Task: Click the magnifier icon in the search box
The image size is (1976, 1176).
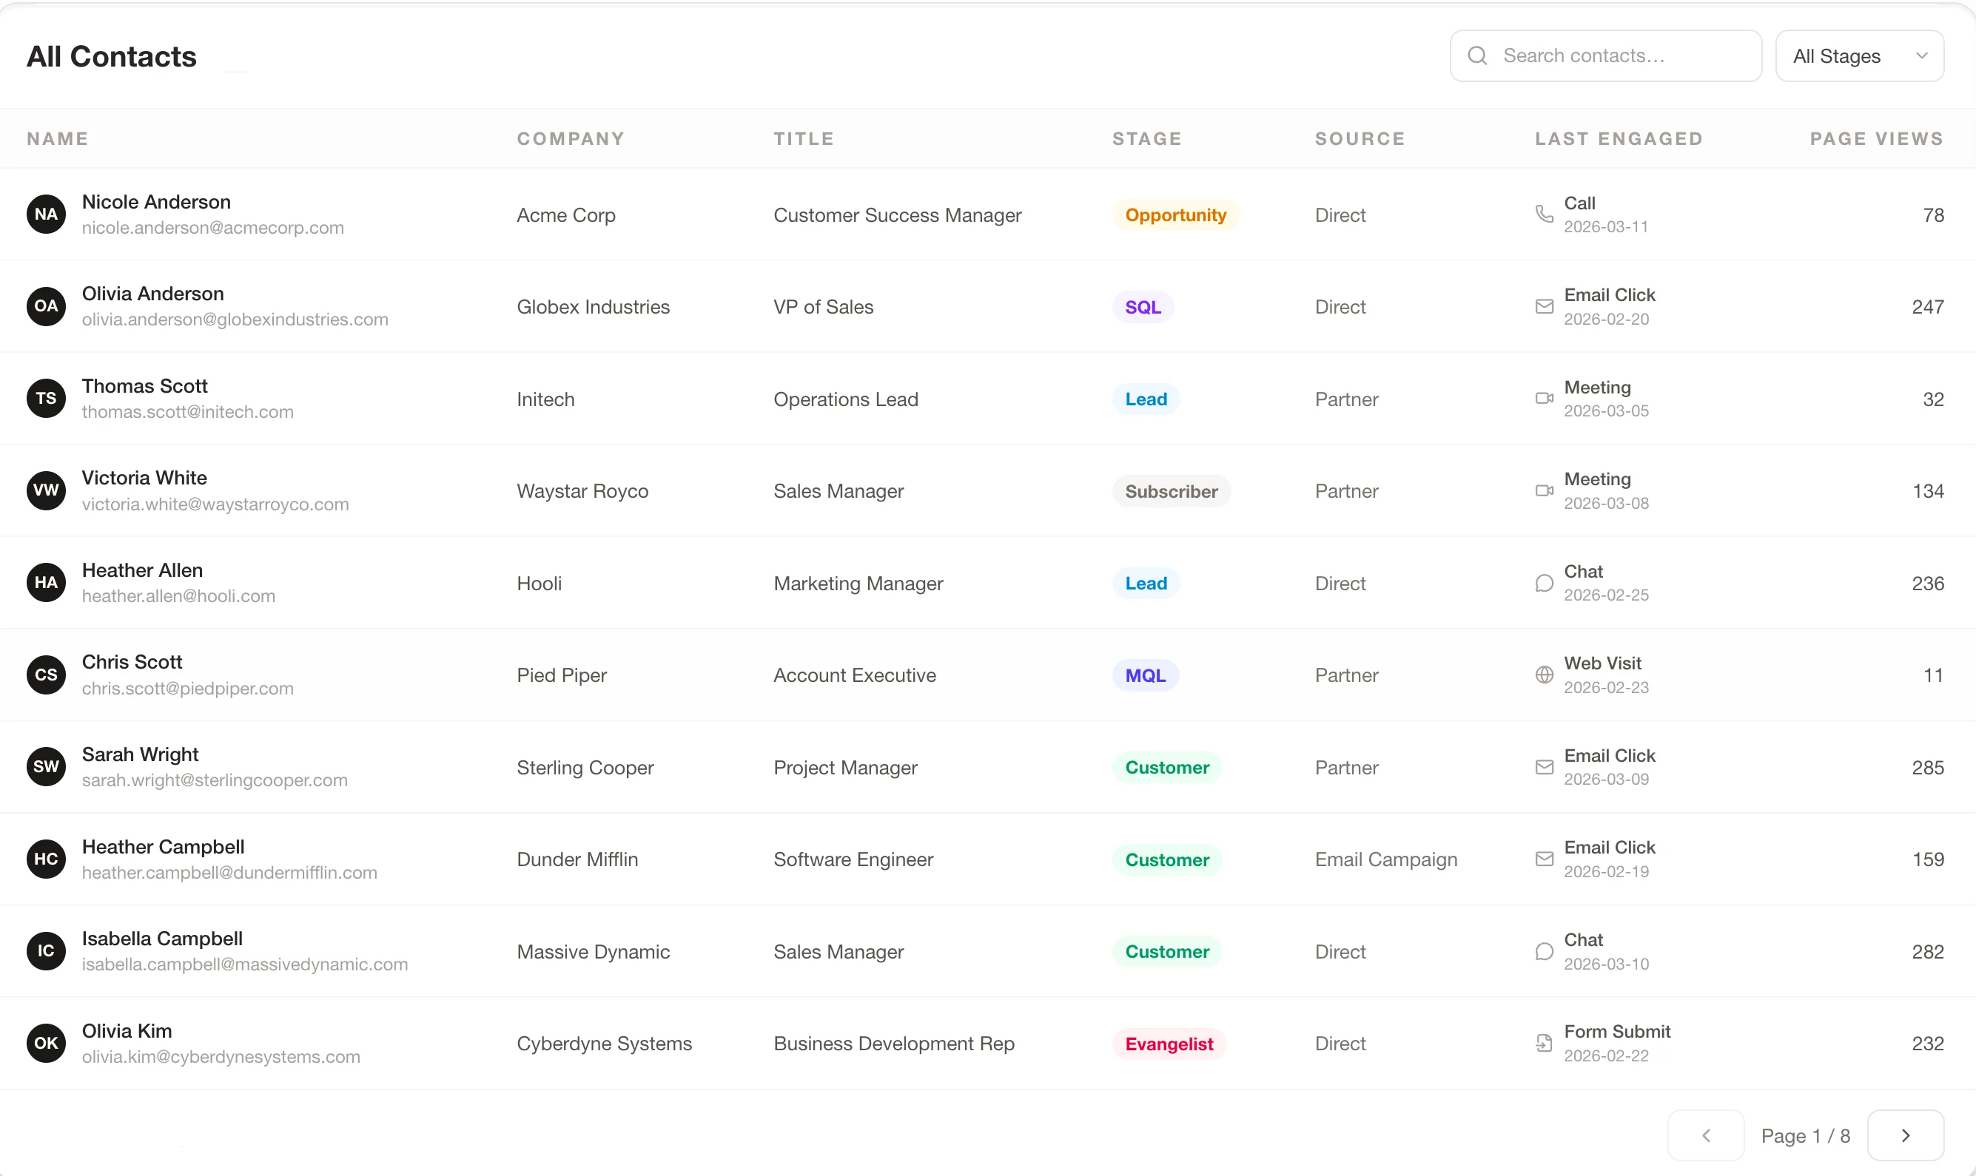Action: click(1477, 55)
